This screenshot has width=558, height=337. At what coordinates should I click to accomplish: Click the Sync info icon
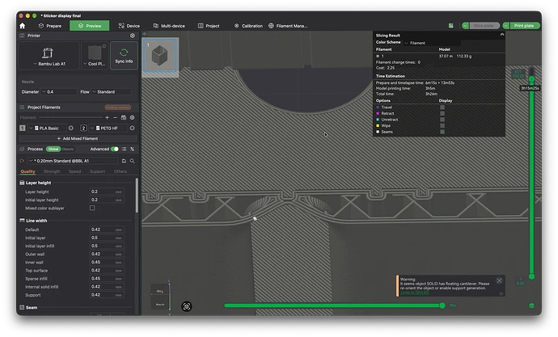(x=124, y=53)
